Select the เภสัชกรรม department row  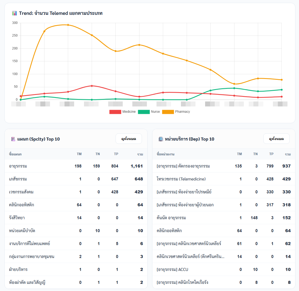click(76, 179)
